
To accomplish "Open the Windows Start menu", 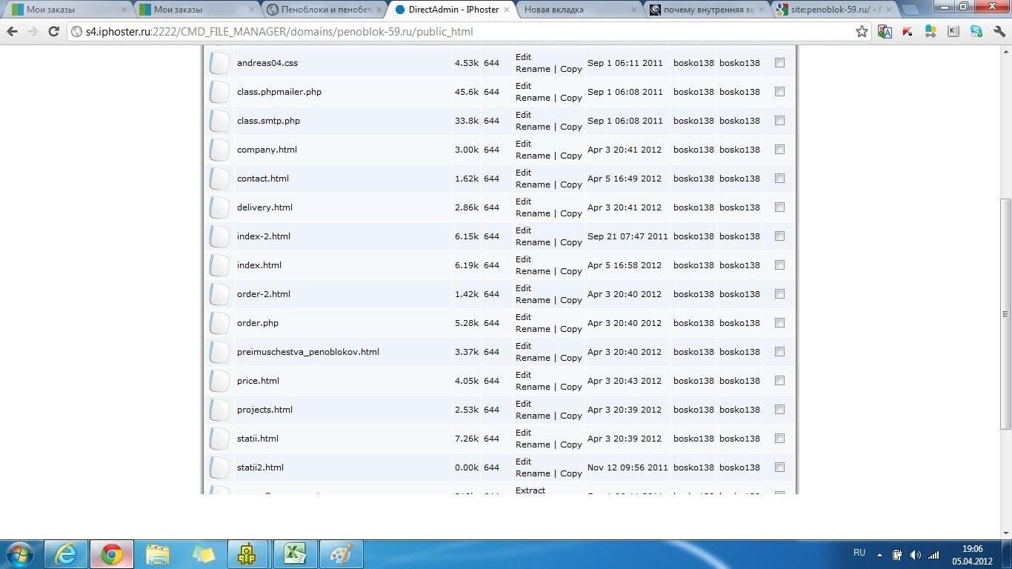I will click(19, 554).
